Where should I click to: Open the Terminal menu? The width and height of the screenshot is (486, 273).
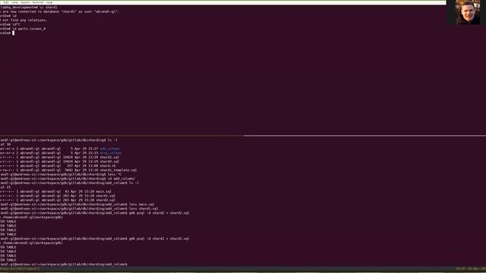tap(38, 2)
